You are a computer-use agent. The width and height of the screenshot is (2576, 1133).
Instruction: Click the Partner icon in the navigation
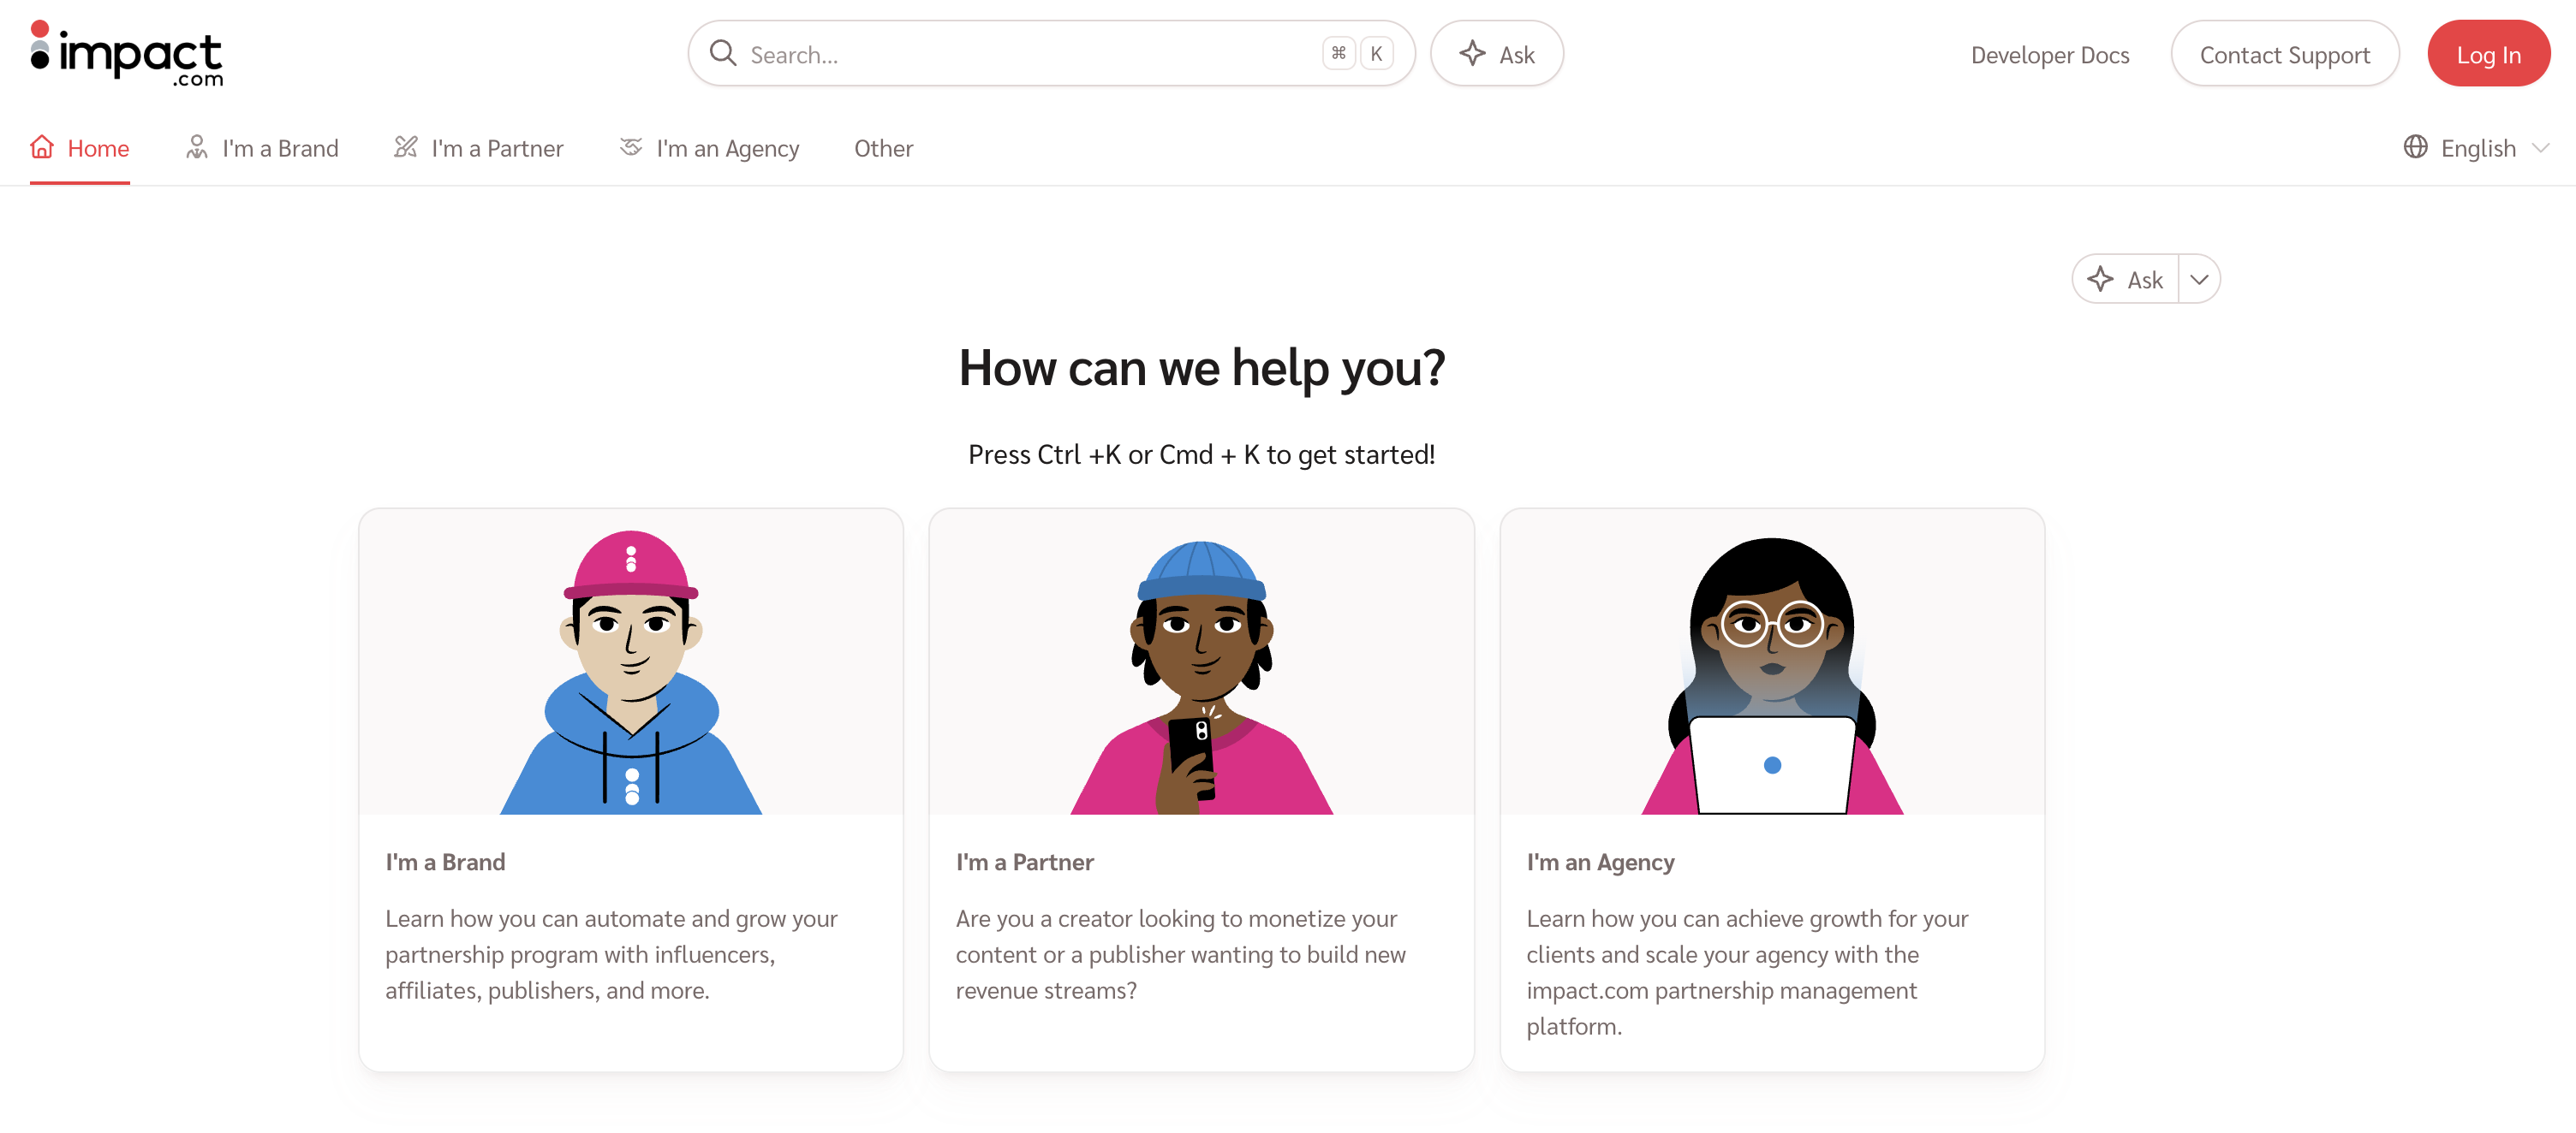click(x=405, y=148)
